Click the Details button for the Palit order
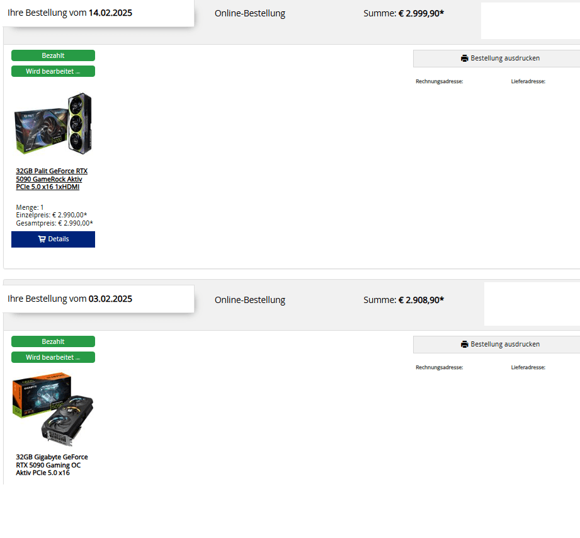The image size is (580, 538). tap(53, 239)
